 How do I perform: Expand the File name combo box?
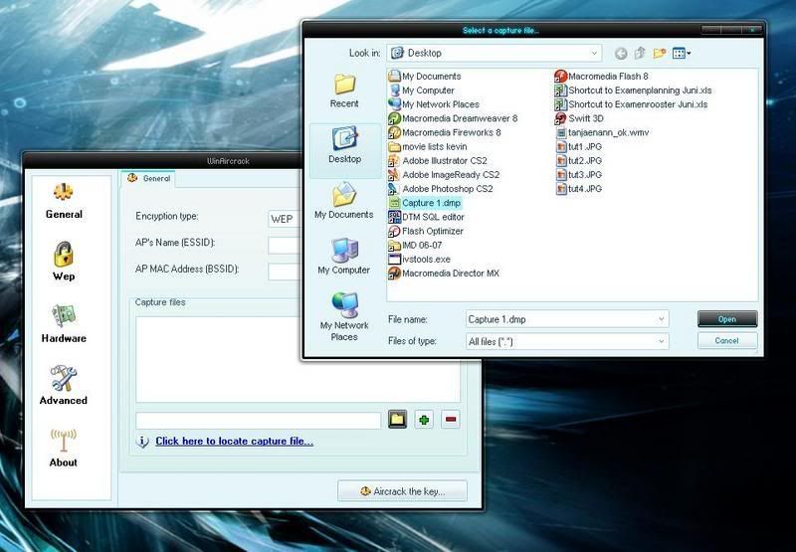[662, 319]
